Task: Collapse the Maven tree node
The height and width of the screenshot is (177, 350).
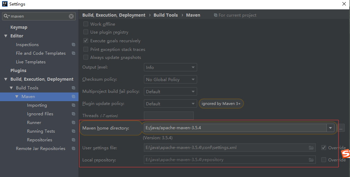Action: coord(17,97)
